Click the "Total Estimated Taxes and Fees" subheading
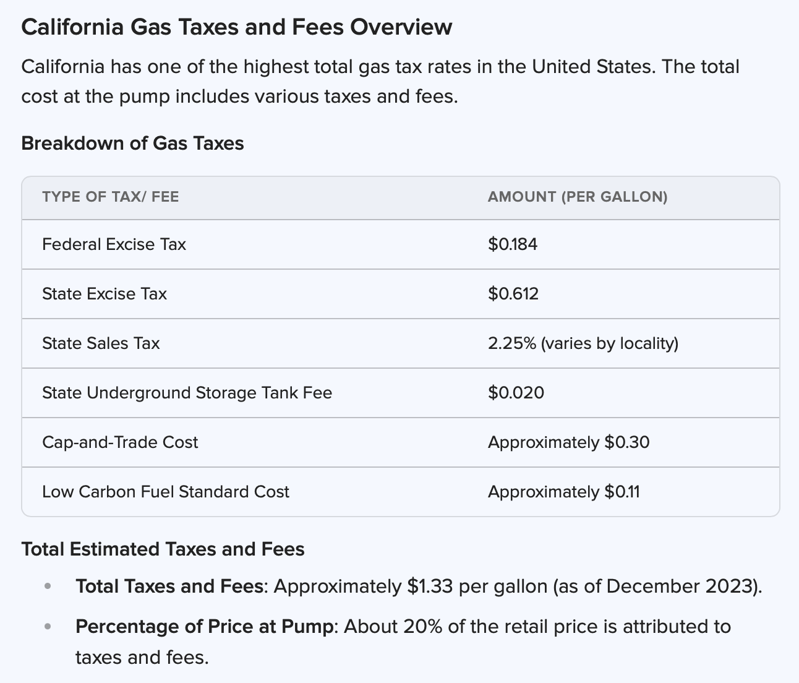 (x=163, y=549)
